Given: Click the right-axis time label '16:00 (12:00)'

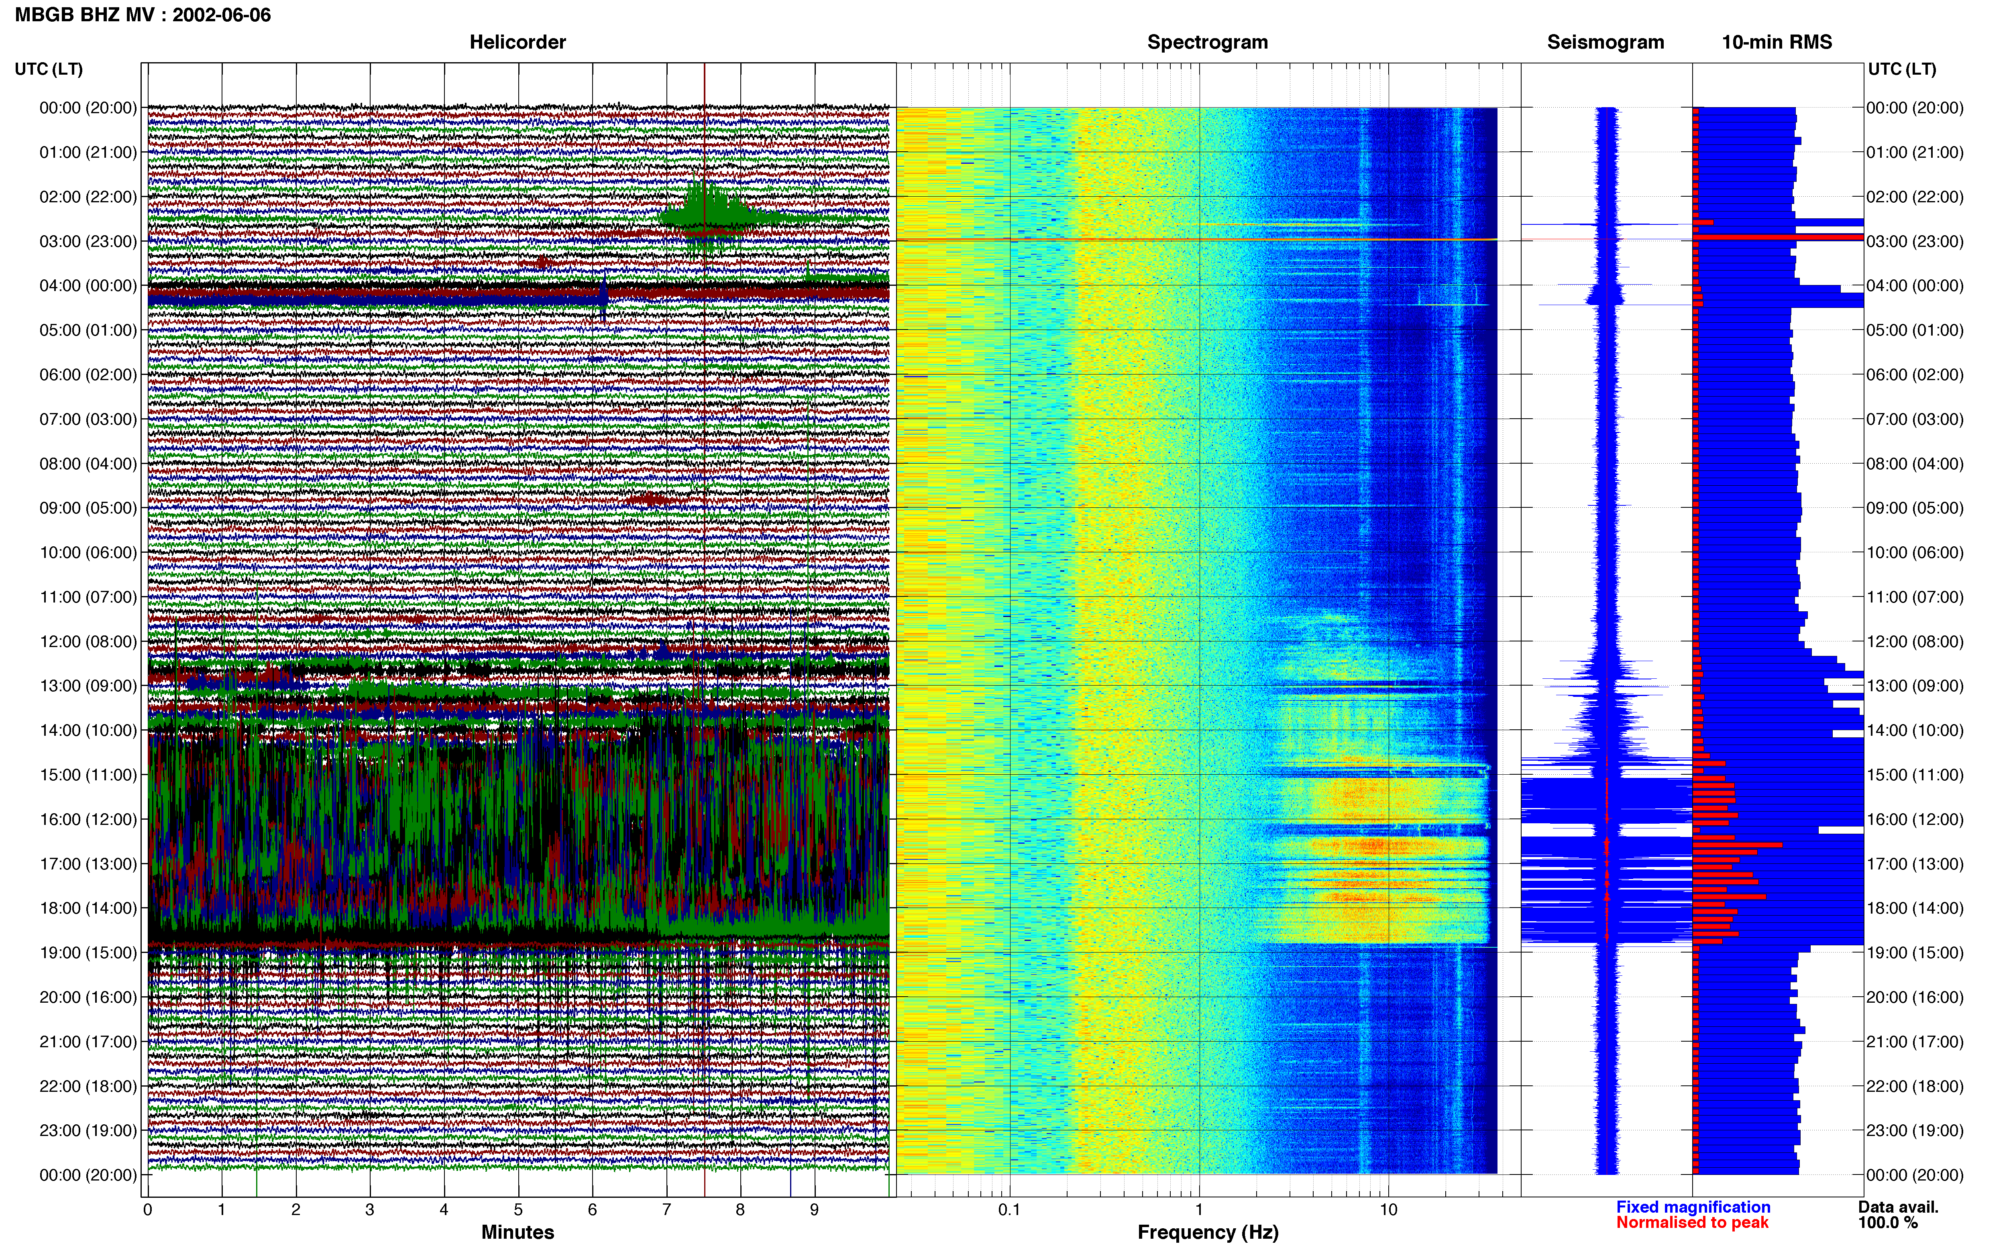Looking at the screenshot, I should point(1915,819).
